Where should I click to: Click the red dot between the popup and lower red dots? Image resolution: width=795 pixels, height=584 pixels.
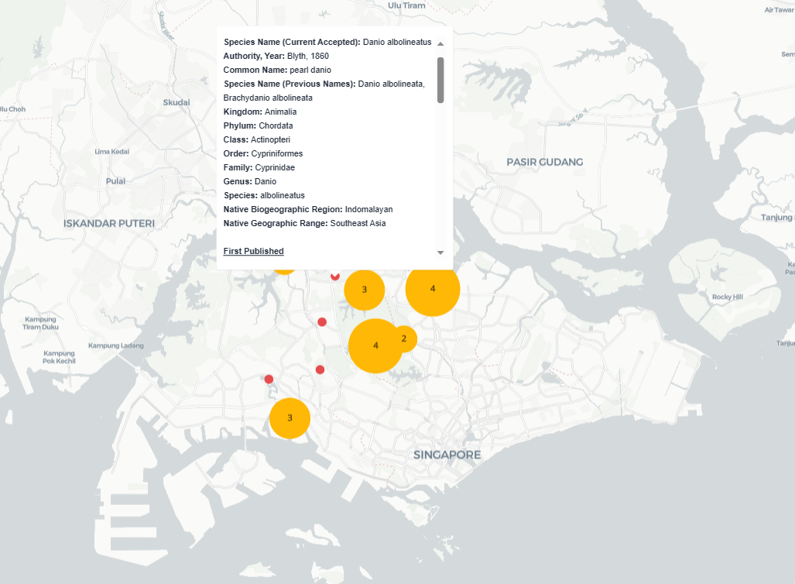pyautogui.click(x=322, y=321)
